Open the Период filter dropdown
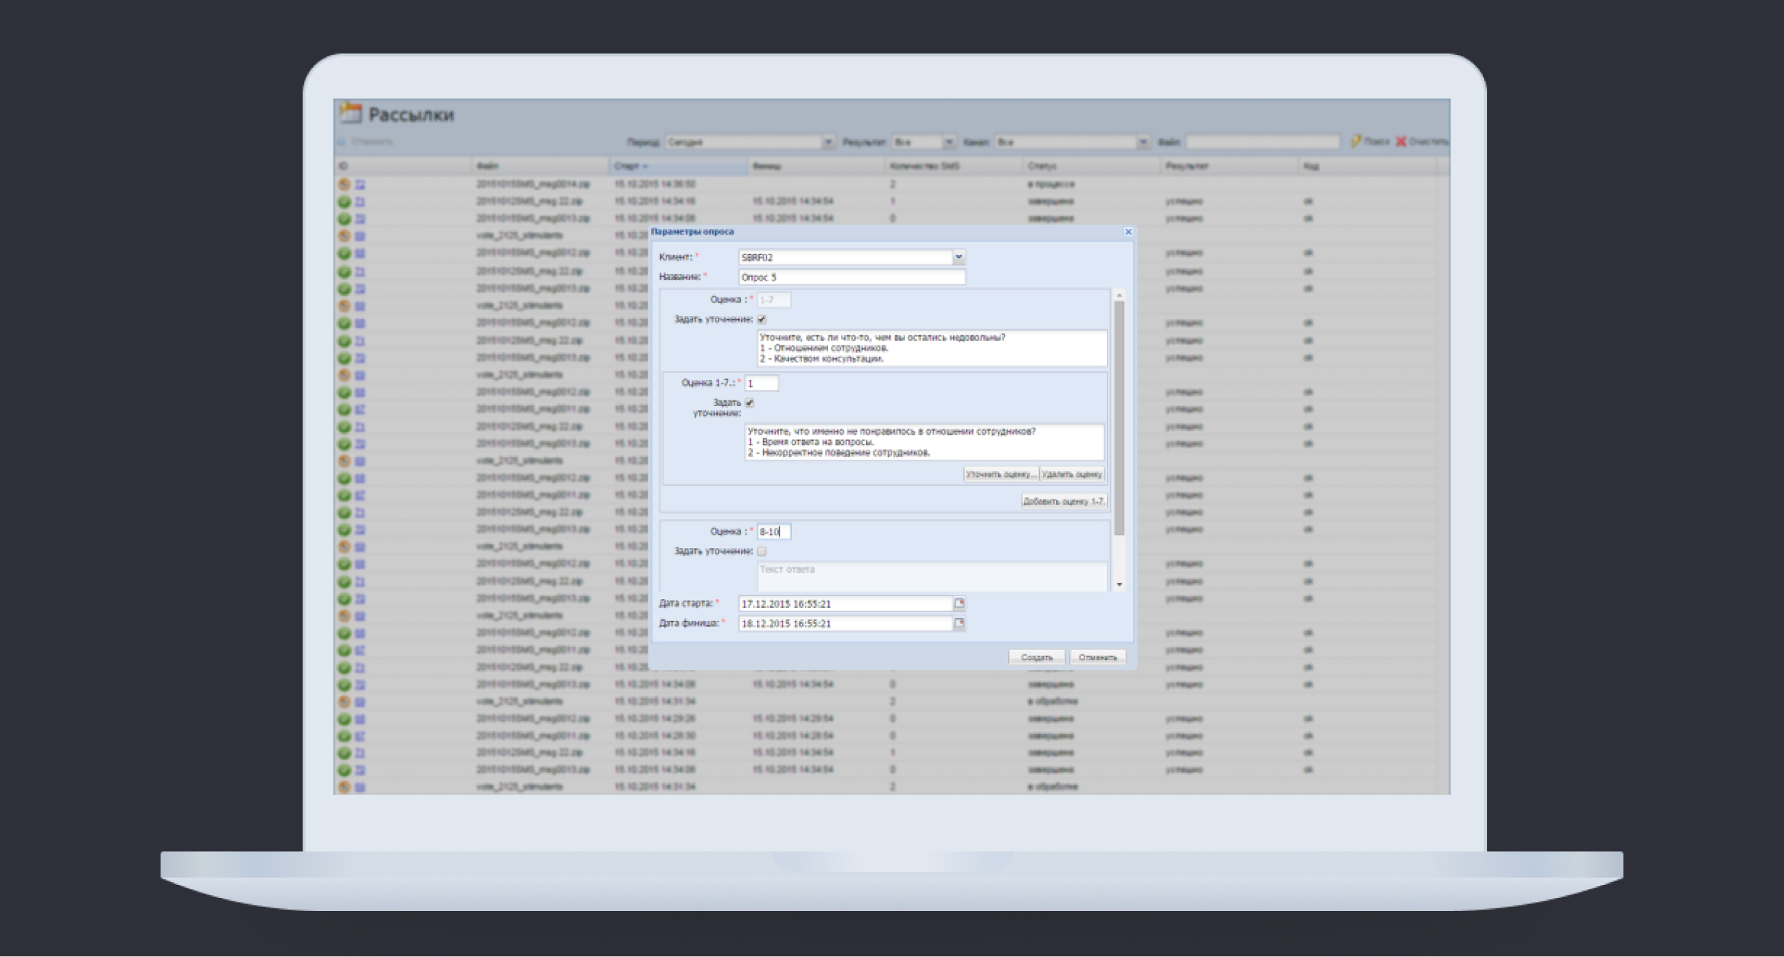This screenshot has height=957, width=1784. pyautogui.click(x=828, y=142)
